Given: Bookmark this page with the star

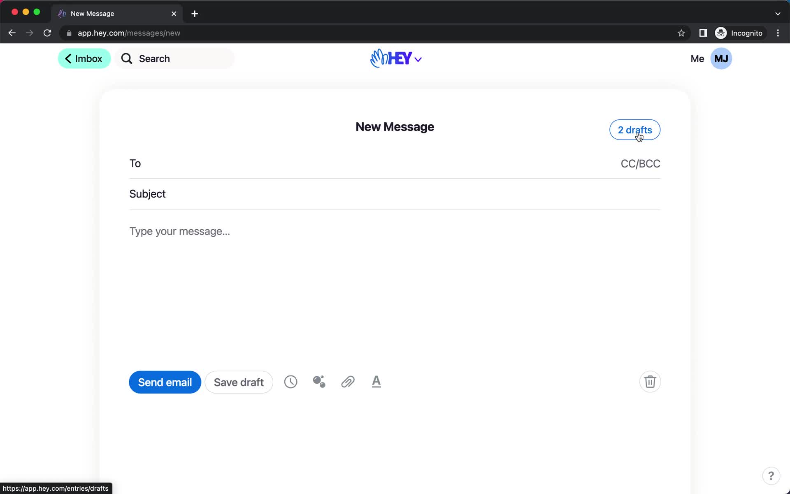Looking at the screenshot, I should [681, 33].
